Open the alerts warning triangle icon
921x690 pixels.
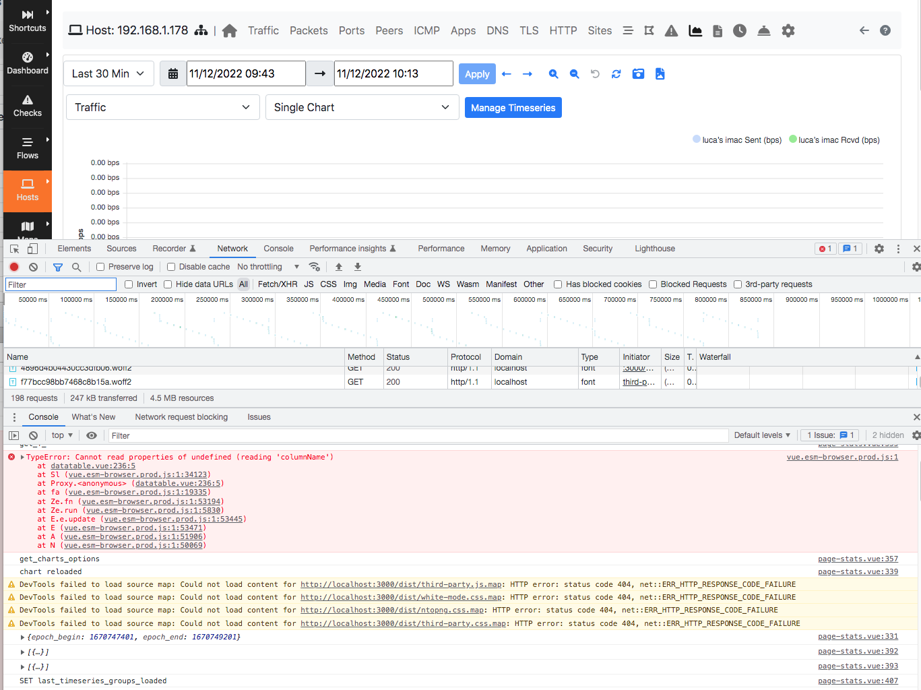click(671, 30)
